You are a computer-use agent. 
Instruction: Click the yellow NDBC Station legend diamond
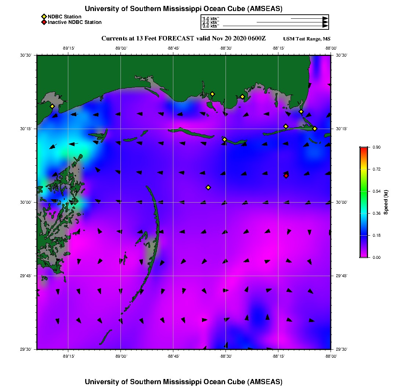tap(44, 17)
